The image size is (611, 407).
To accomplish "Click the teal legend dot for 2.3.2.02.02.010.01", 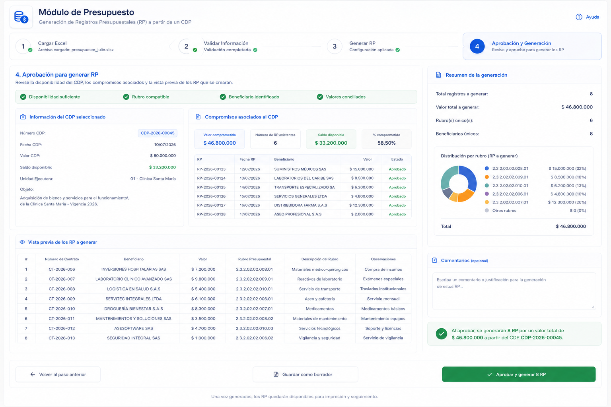I will pyautogui.click(x=487, y=186).
